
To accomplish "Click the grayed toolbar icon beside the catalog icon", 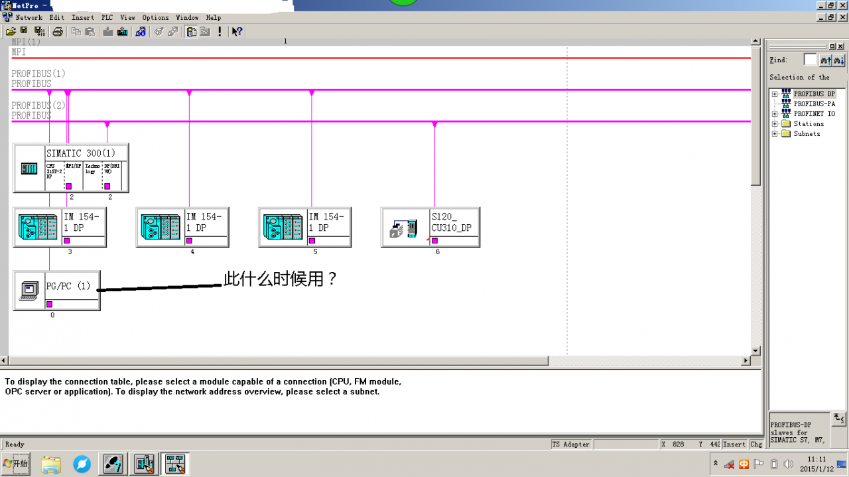I will coord(205,31).
